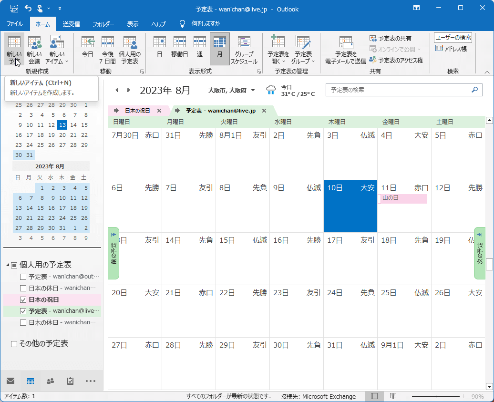Image resolution: width=494 pixels, height=402 pixels.
Task: Close the 日本の祝日 calendar tab
Action: pos(159,111)
